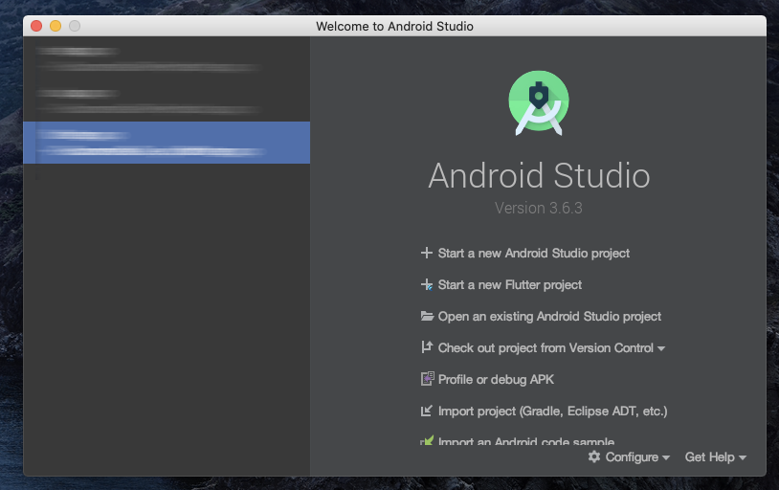
Task: Click the Flutter plus icon beside new Flutter project
Action: (x=427, y=285)
